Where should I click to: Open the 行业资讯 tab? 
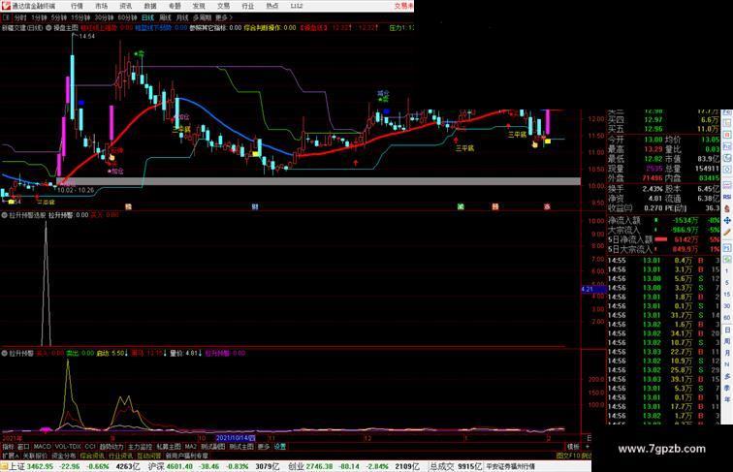point(120,456)
